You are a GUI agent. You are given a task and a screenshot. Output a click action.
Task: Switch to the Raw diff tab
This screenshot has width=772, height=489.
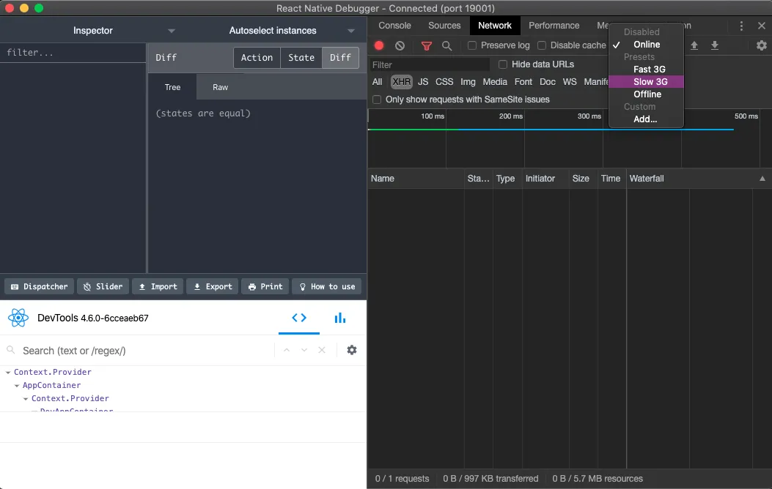click(220, 87)
